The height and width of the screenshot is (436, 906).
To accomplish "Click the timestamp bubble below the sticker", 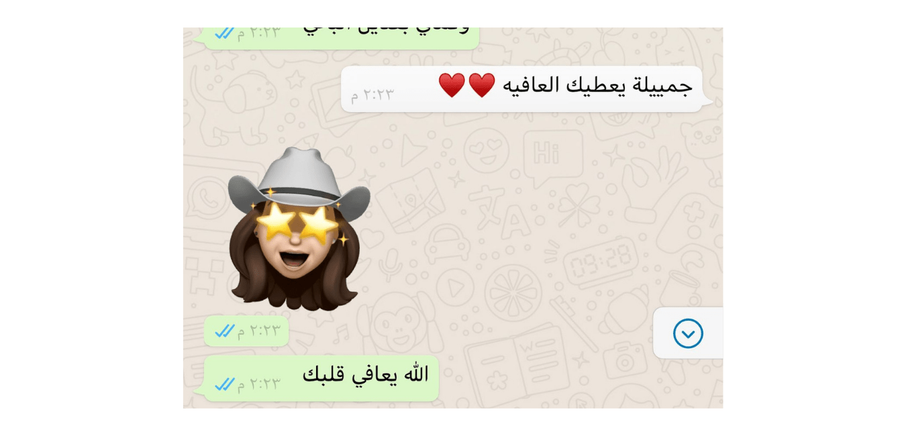I will [x=246, y=331].
